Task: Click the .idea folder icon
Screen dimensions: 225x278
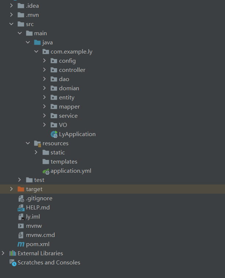Action: [x=21, y=6]
